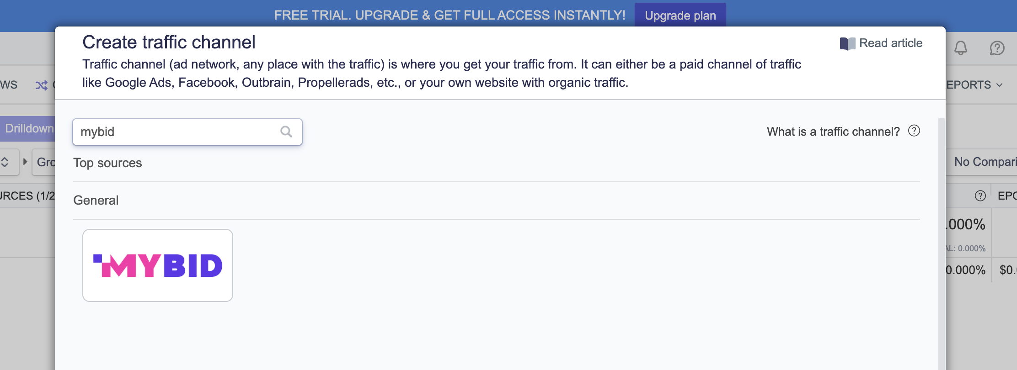
Task: Switch to the Drilldown tab
Action: [x=28, y=128]
